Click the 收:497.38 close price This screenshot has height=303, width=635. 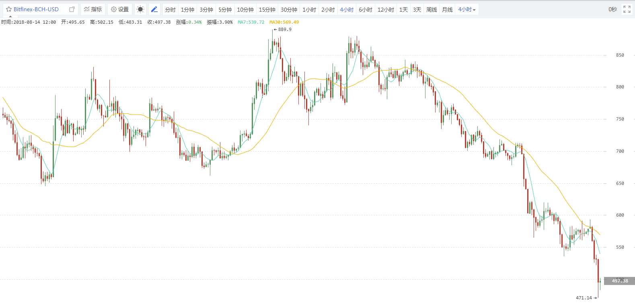click(159, 22)
